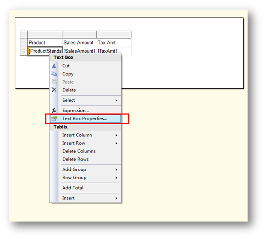Image resolution: width=265 pixels, height=239 pixels.
Task: Click the Cut scissors icon
Action: click(x=54, y=66)
